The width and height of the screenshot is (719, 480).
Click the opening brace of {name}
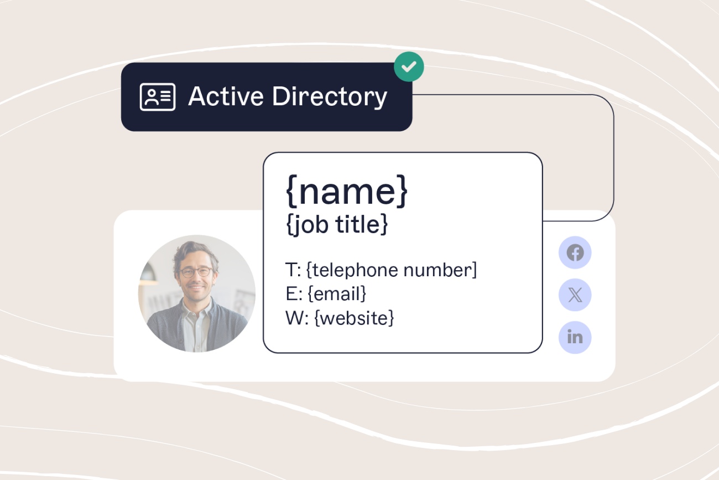click(291, 192)
